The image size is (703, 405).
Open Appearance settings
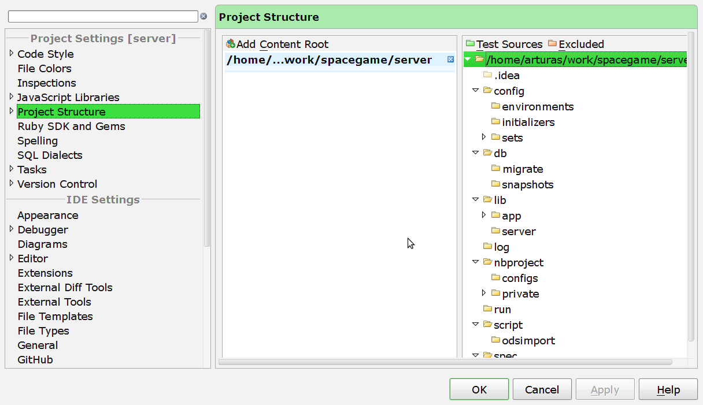tap(48, 215)
